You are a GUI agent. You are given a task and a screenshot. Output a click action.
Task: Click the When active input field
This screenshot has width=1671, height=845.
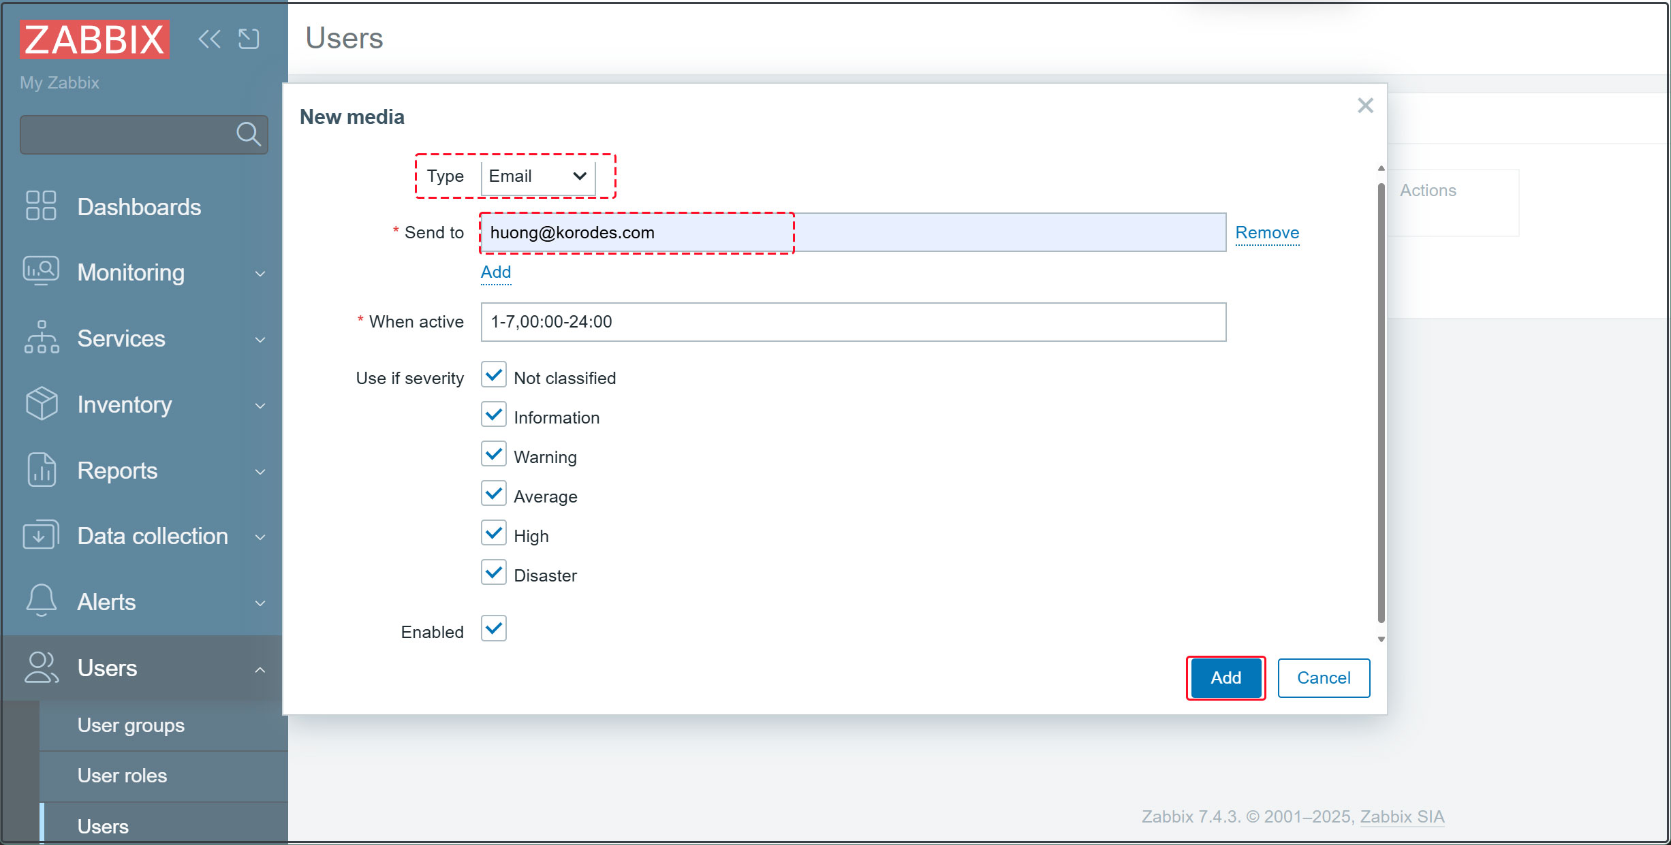tap(853, 322)
